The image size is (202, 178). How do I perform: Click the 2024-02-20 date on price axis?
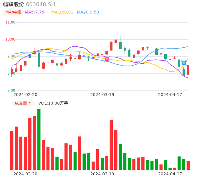pos(25,95)
